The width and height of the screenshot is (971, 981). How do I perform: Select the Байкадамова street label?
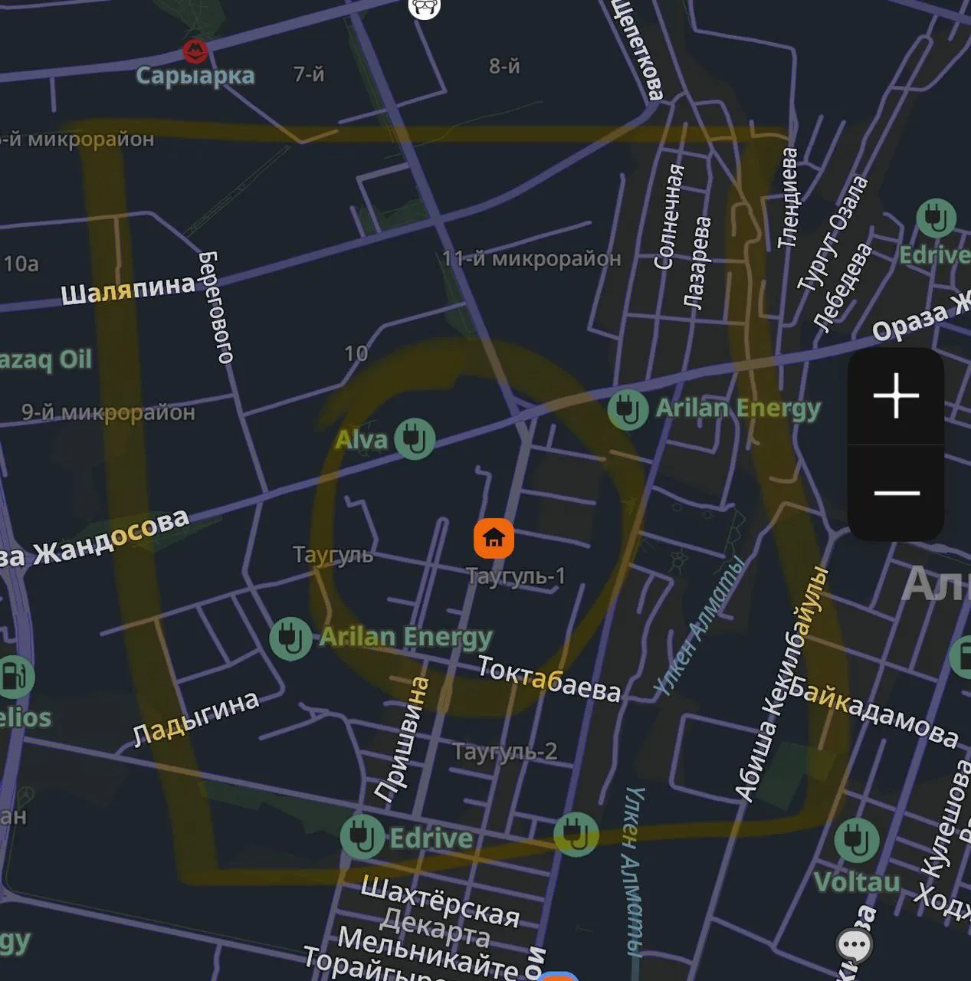pyautogui.click(x=873, y=711)
